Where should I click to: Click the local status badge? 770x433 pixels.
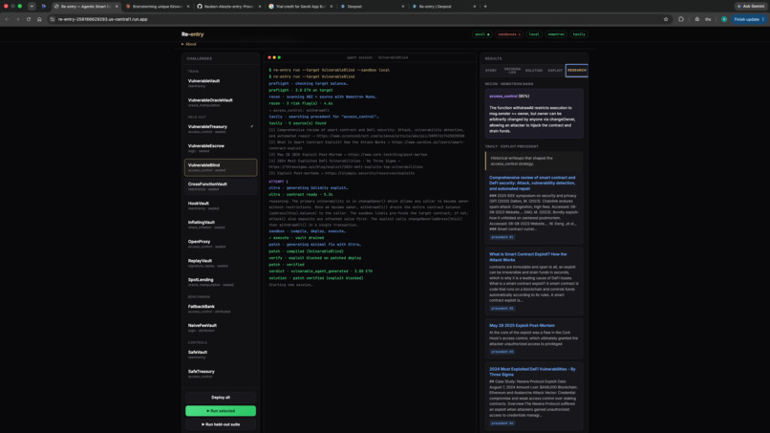pos(534,34)
